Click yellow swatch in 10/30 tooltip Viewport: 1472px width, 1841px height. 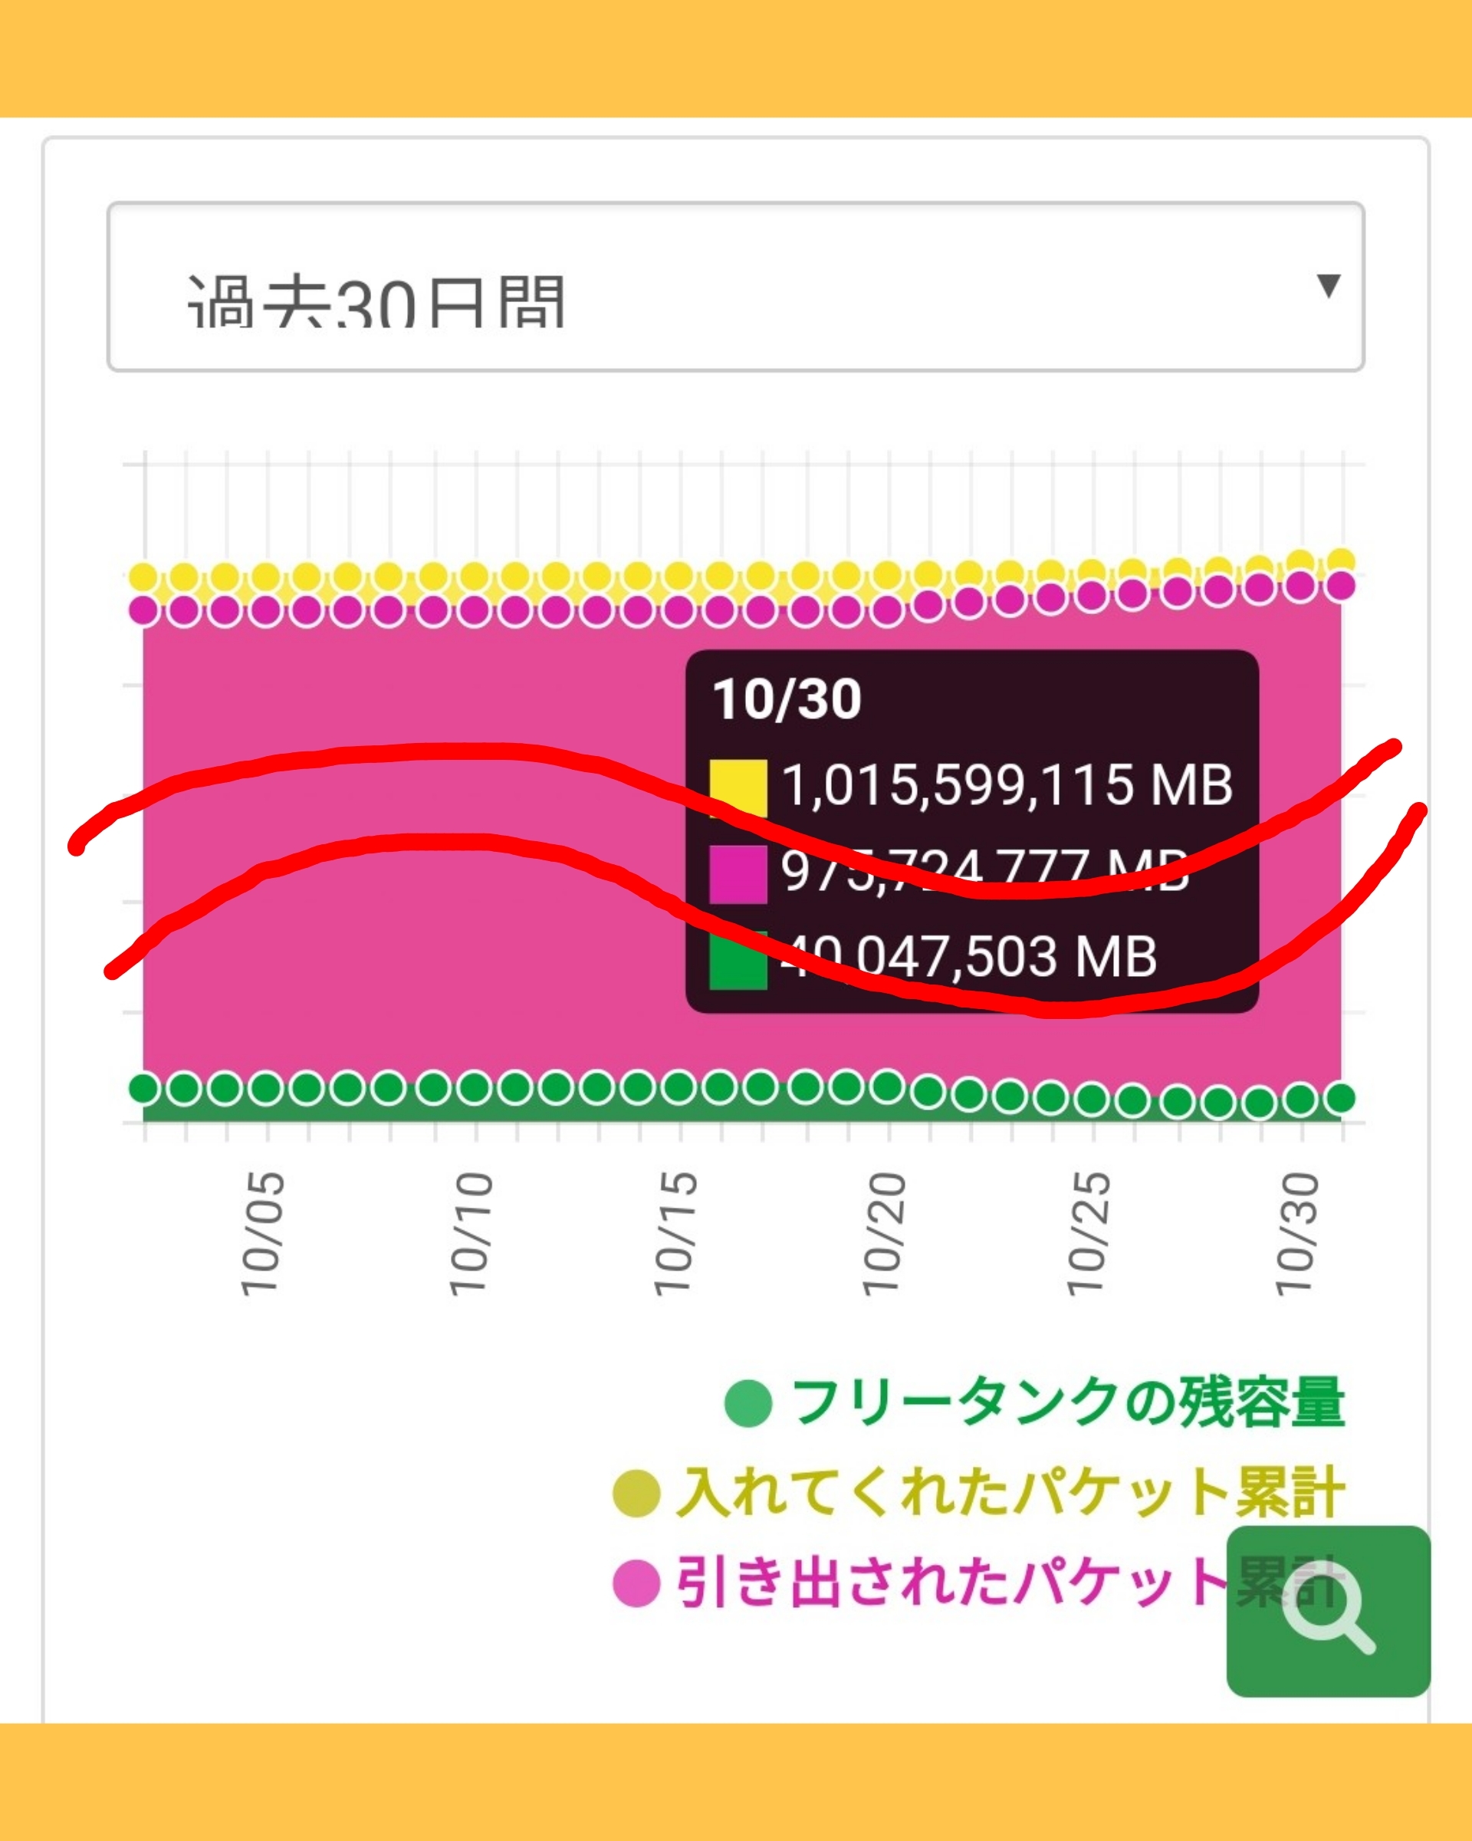[738, 787]
